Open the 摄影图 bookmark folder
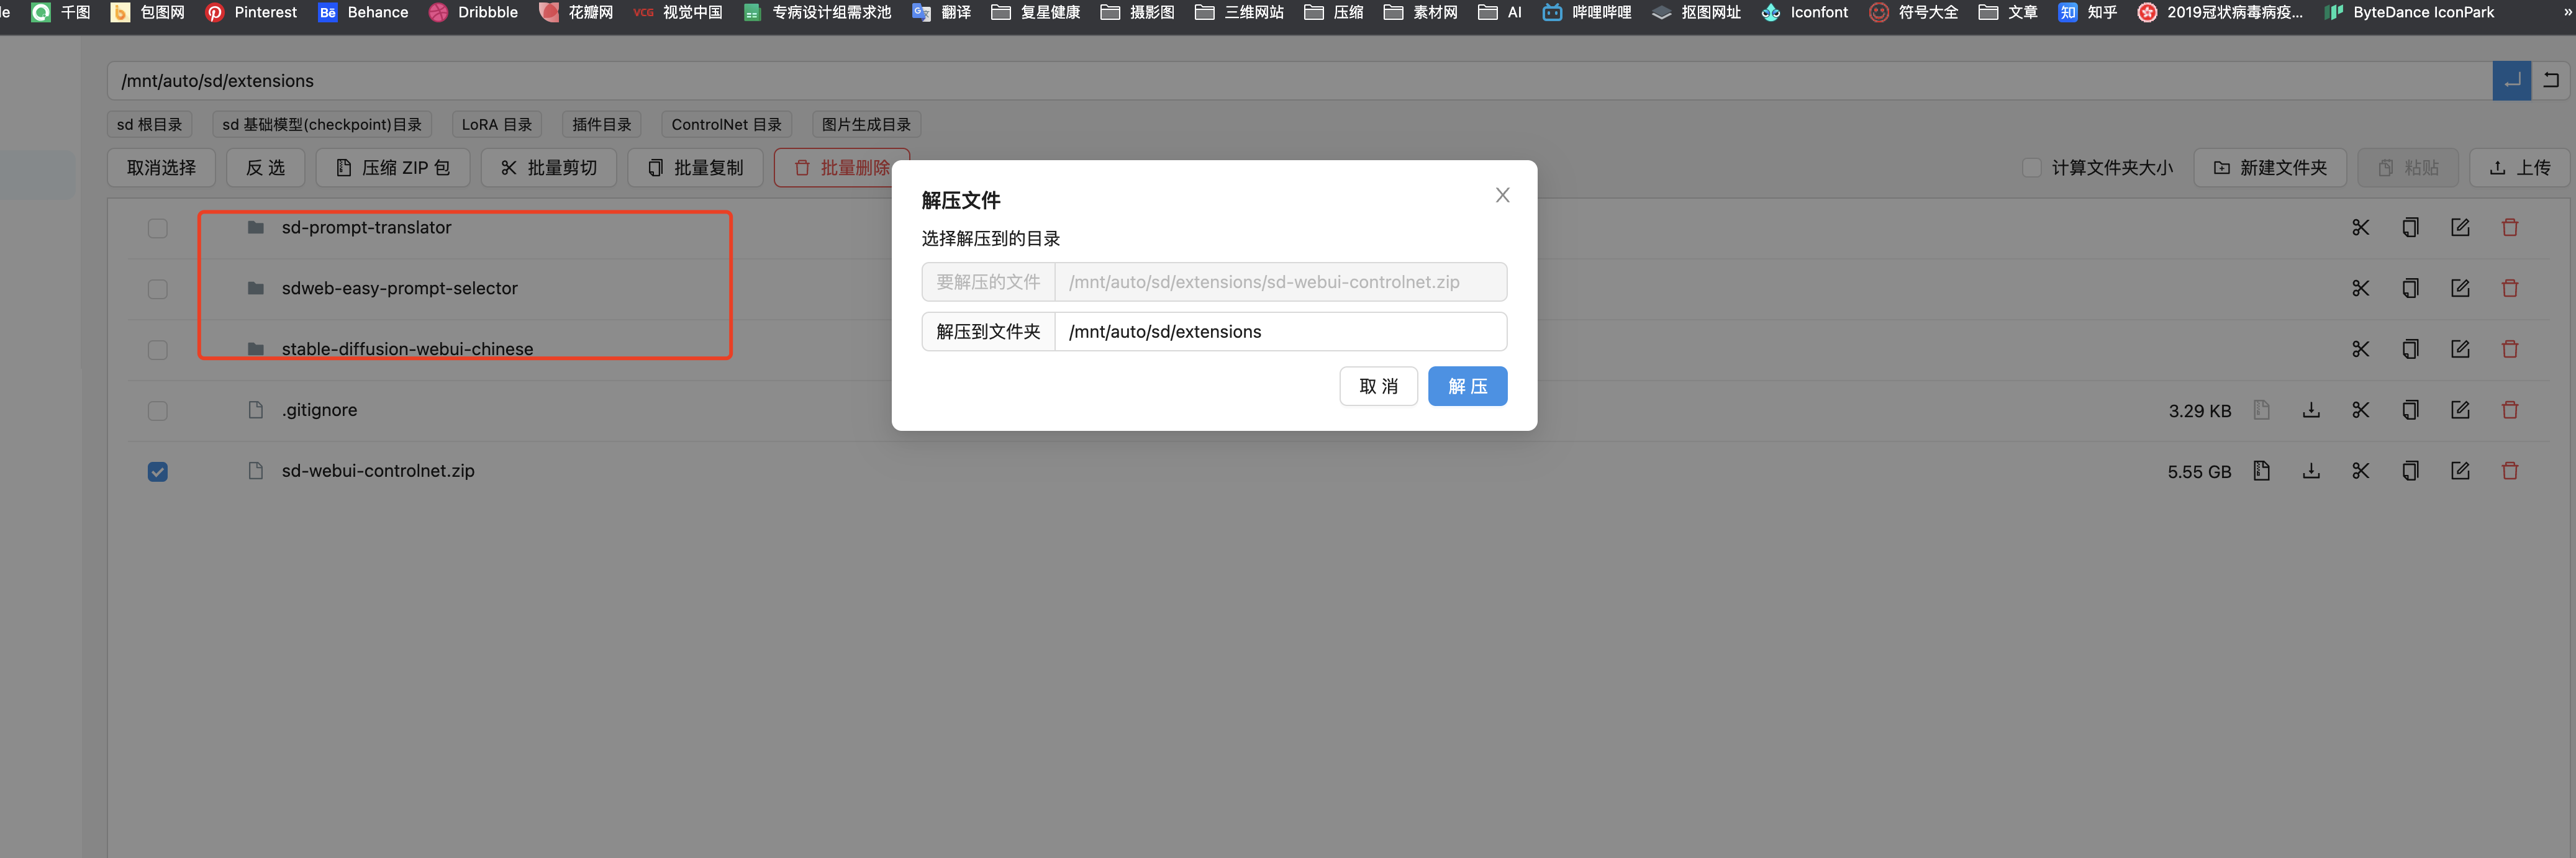Screen dimensions: 2576x858 (x=1137, y=12)
